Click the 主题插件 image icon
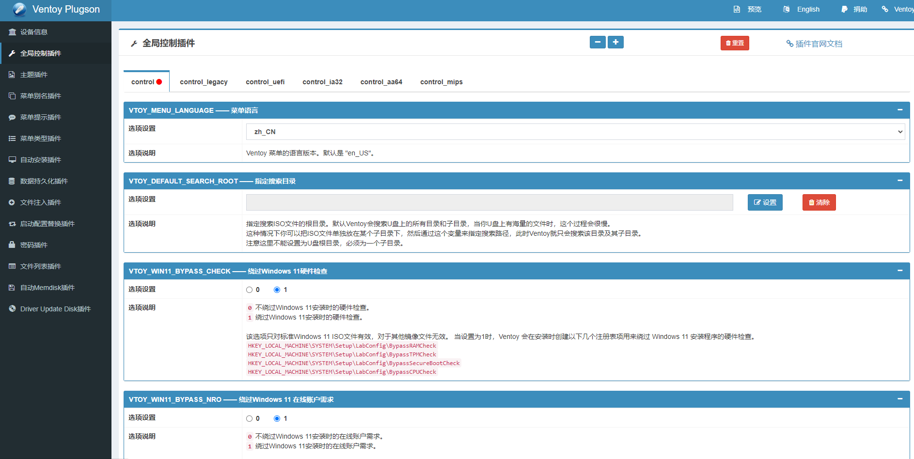Screen dimensions: 914x459 tap(12, 75)
